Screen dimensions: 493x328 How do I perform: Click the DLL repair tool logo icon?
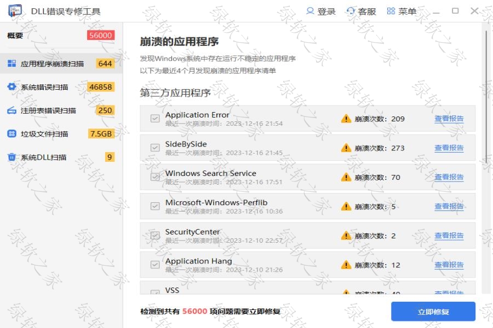pyautogui.click(x=15, y=11)
